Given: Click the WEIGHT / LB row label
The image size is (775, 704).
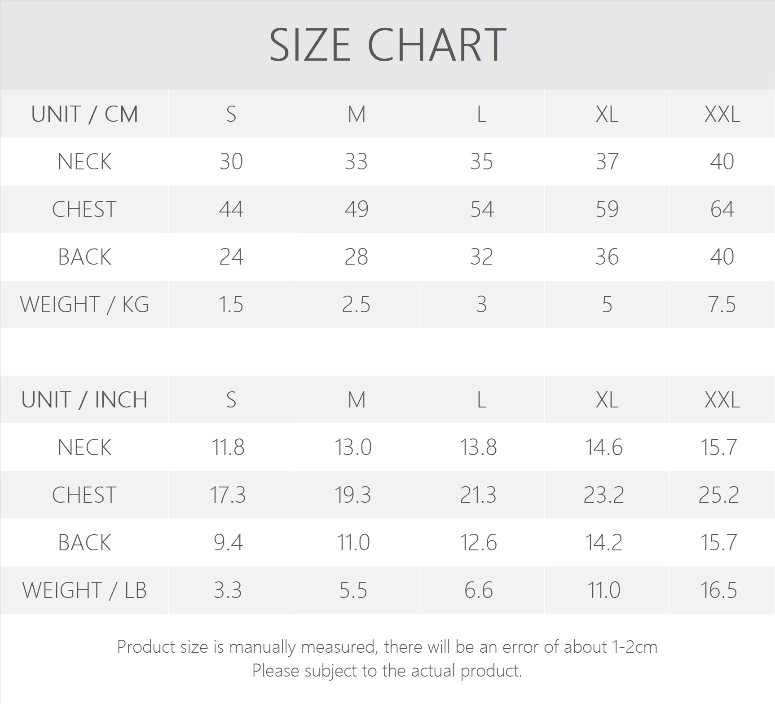Looking at the screenshot, I should 84,590.
